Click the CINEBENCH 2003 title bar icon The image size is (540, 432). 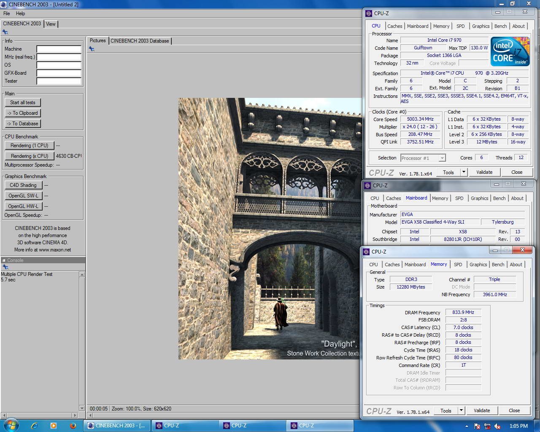click(4, 4)
